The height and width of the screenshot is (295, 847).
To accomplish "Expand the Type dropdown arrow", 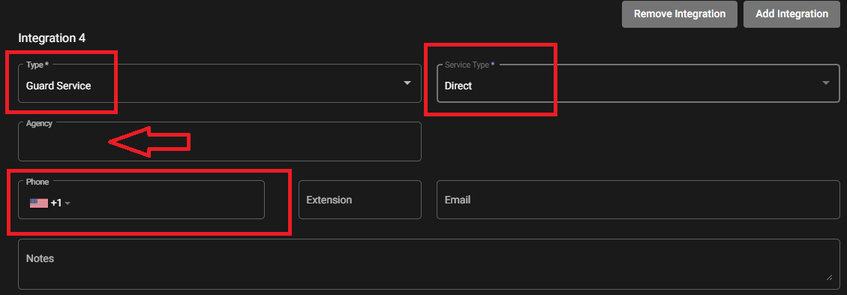I will 407,83.
